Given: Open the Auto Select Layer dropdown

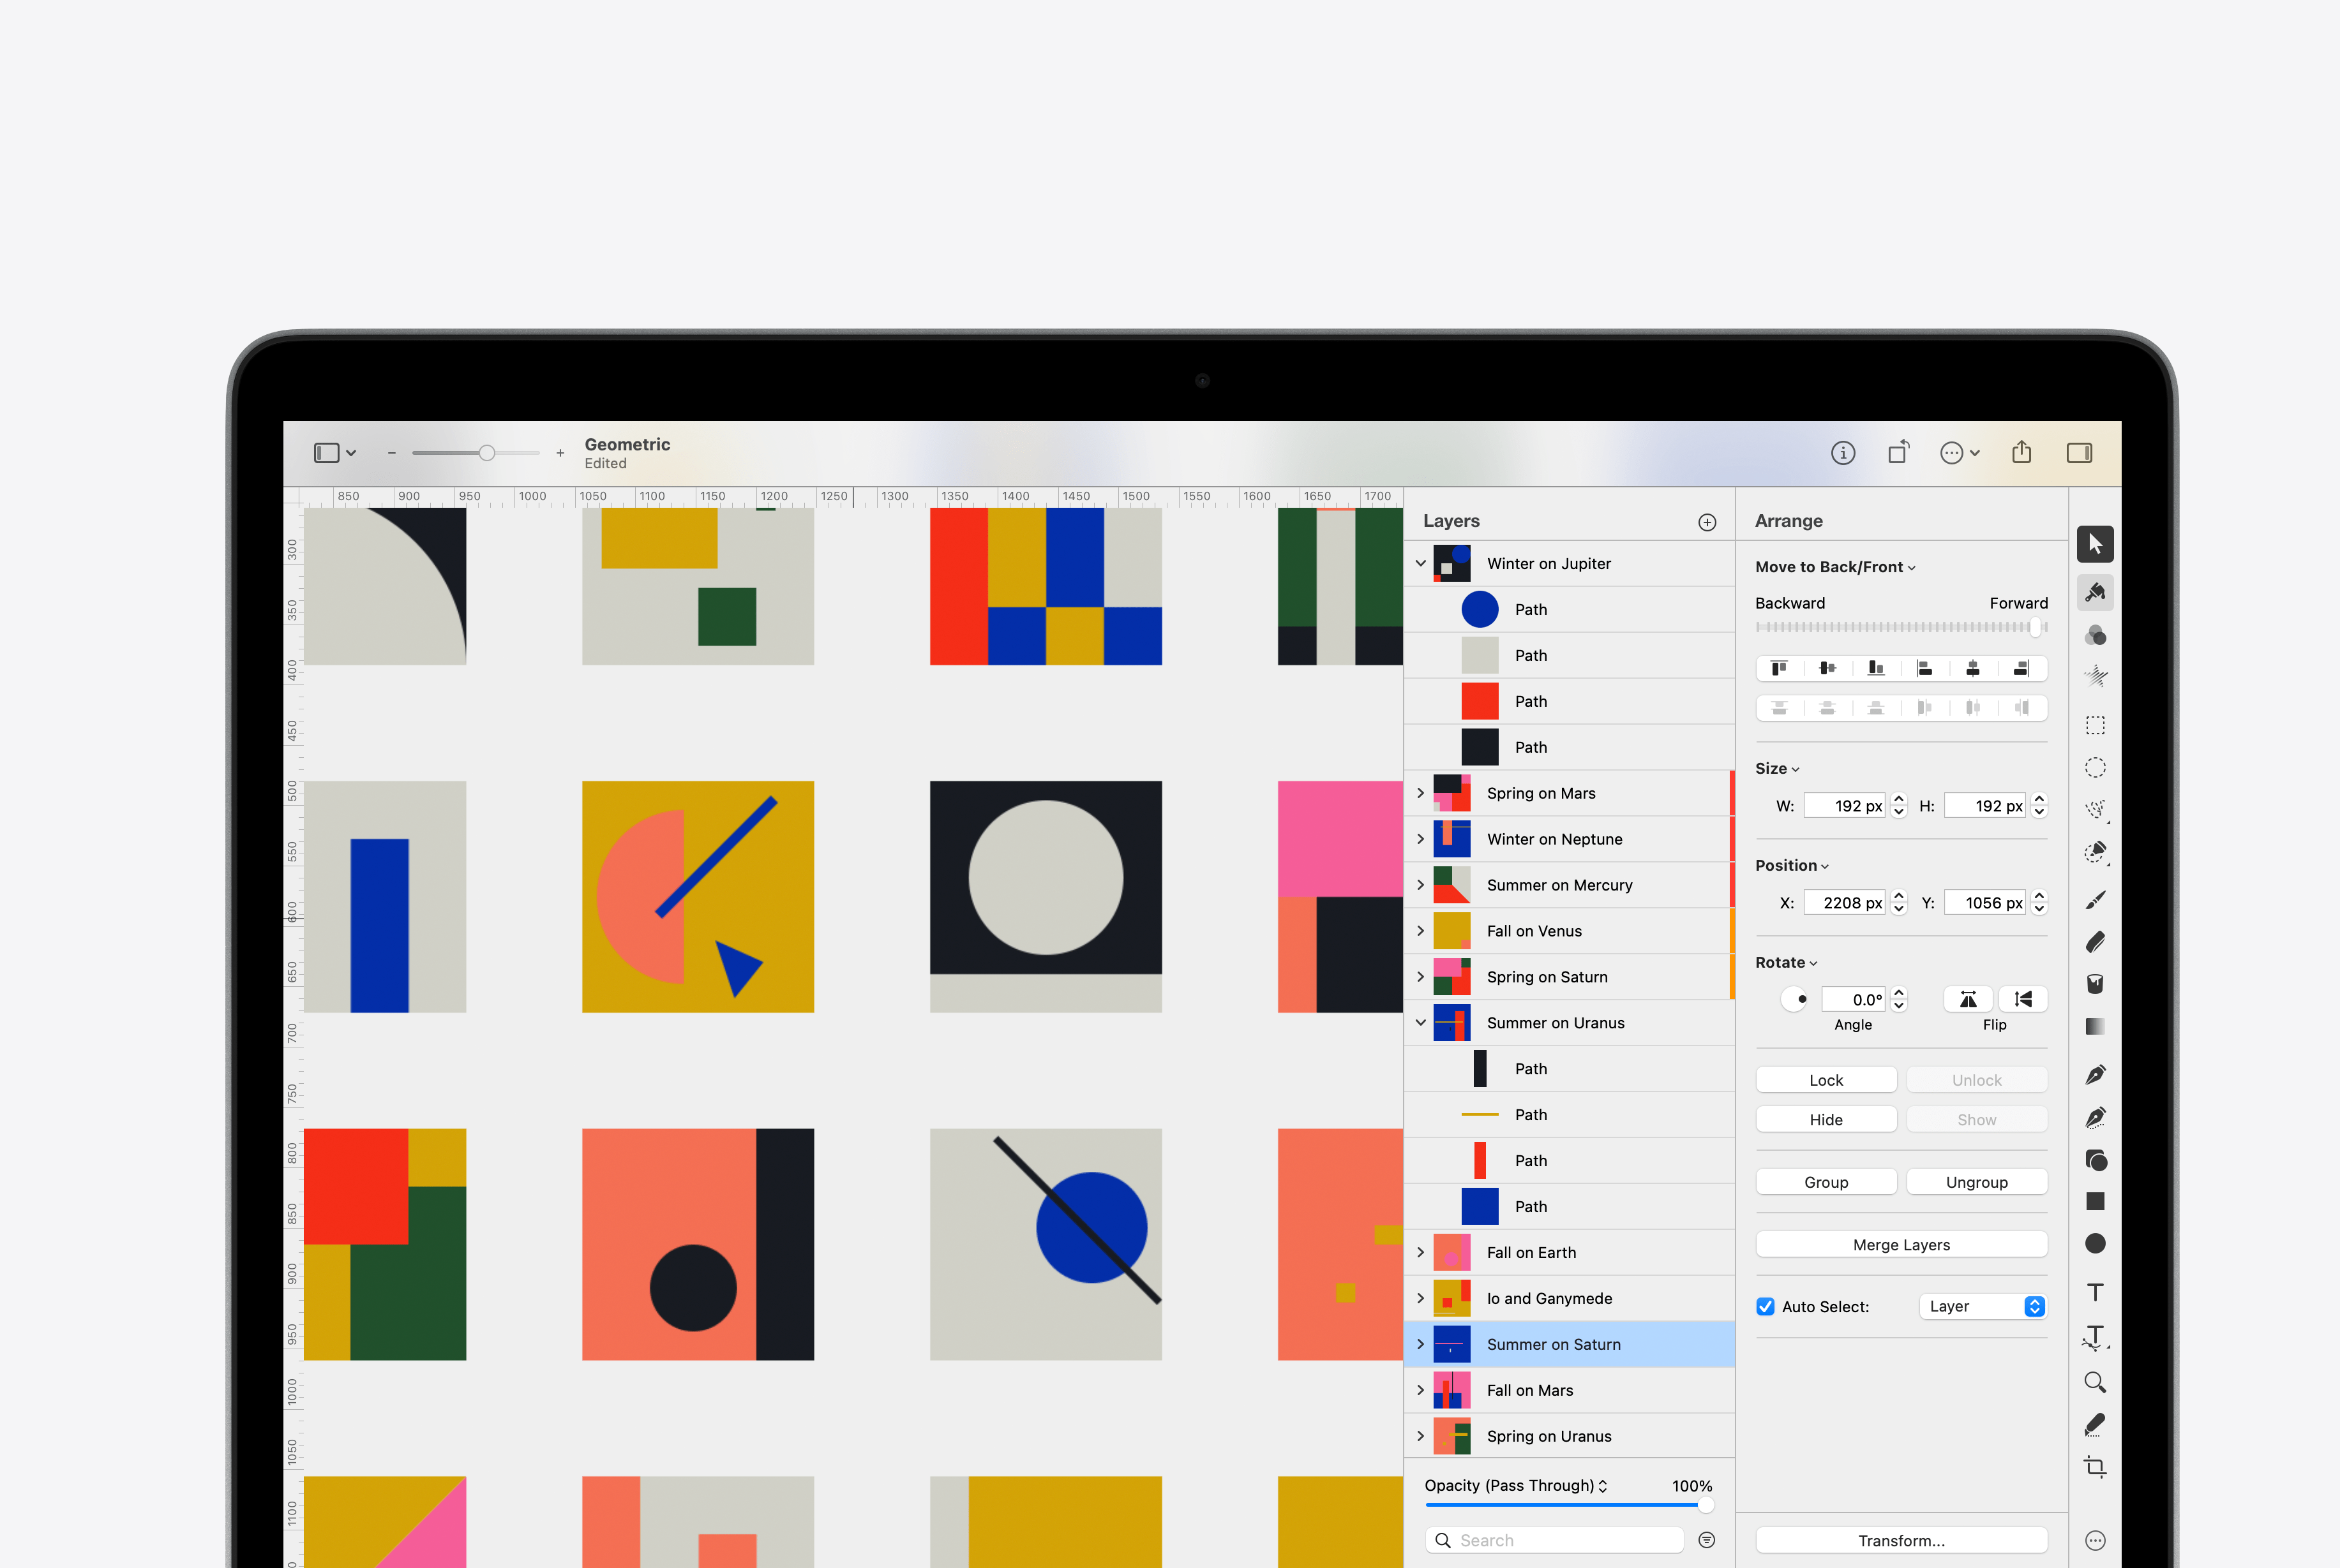Looking at the screenshot, I should [x=1982, y=1306].
